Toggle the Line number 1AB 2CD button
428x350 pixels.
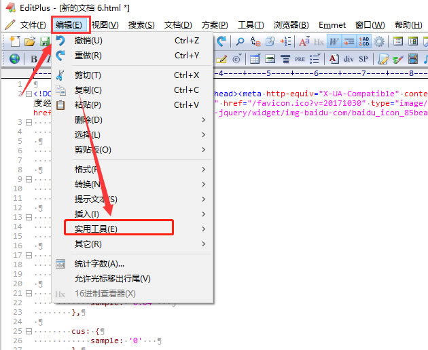pos(364,41)
